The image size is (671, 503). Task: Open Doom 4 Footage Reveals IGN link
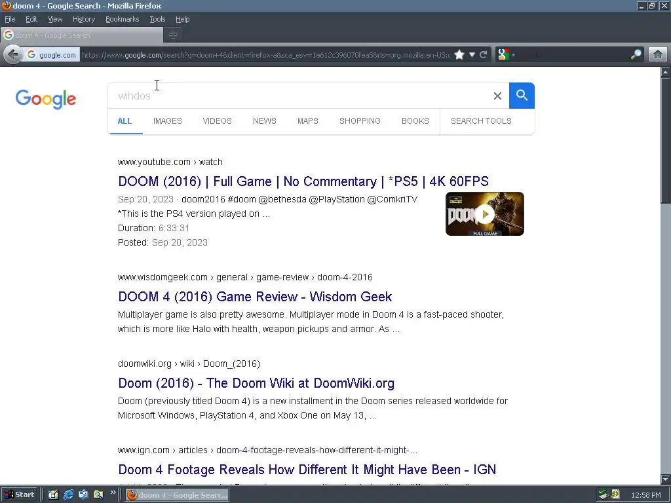pos(307,470)
